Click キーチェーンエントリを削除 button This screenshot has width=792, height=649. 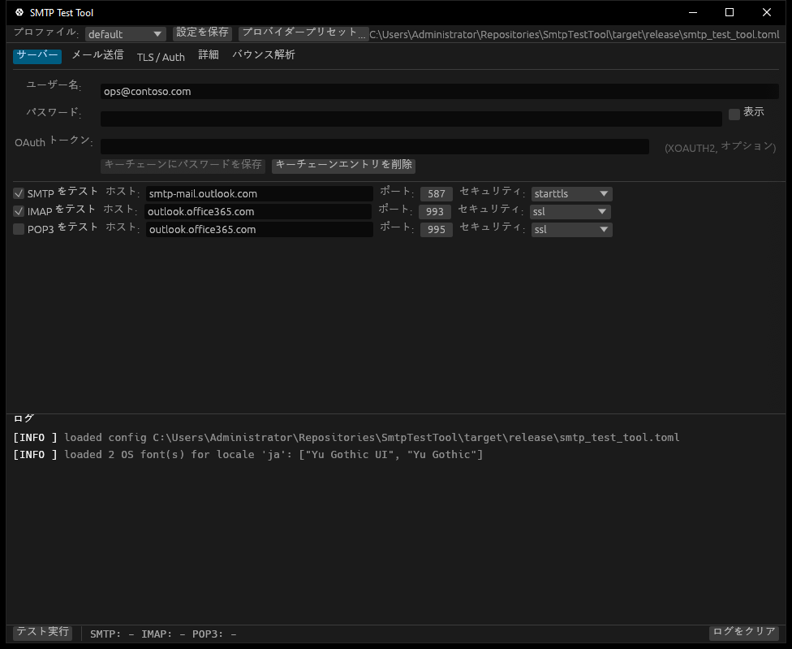coord(343,165)
